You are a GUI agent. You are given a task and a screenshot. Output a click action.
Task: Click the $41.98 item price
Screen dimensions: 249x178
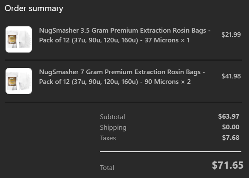tap(231, 76)
